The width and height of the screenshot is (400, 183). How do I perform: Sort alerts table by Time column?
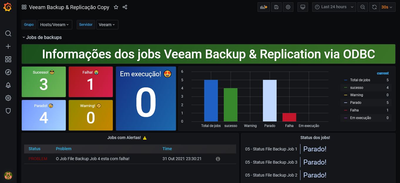pos(167,149)
